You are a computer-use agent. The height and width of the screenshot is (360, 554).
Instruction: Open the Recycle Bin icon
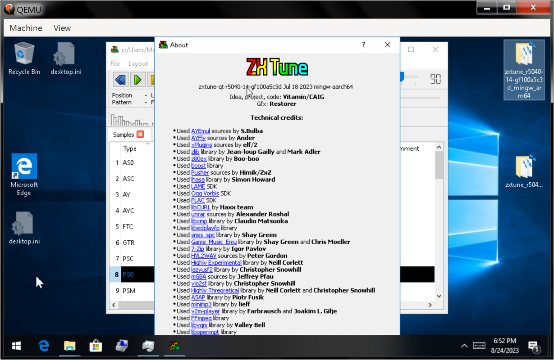coord(24,58)
